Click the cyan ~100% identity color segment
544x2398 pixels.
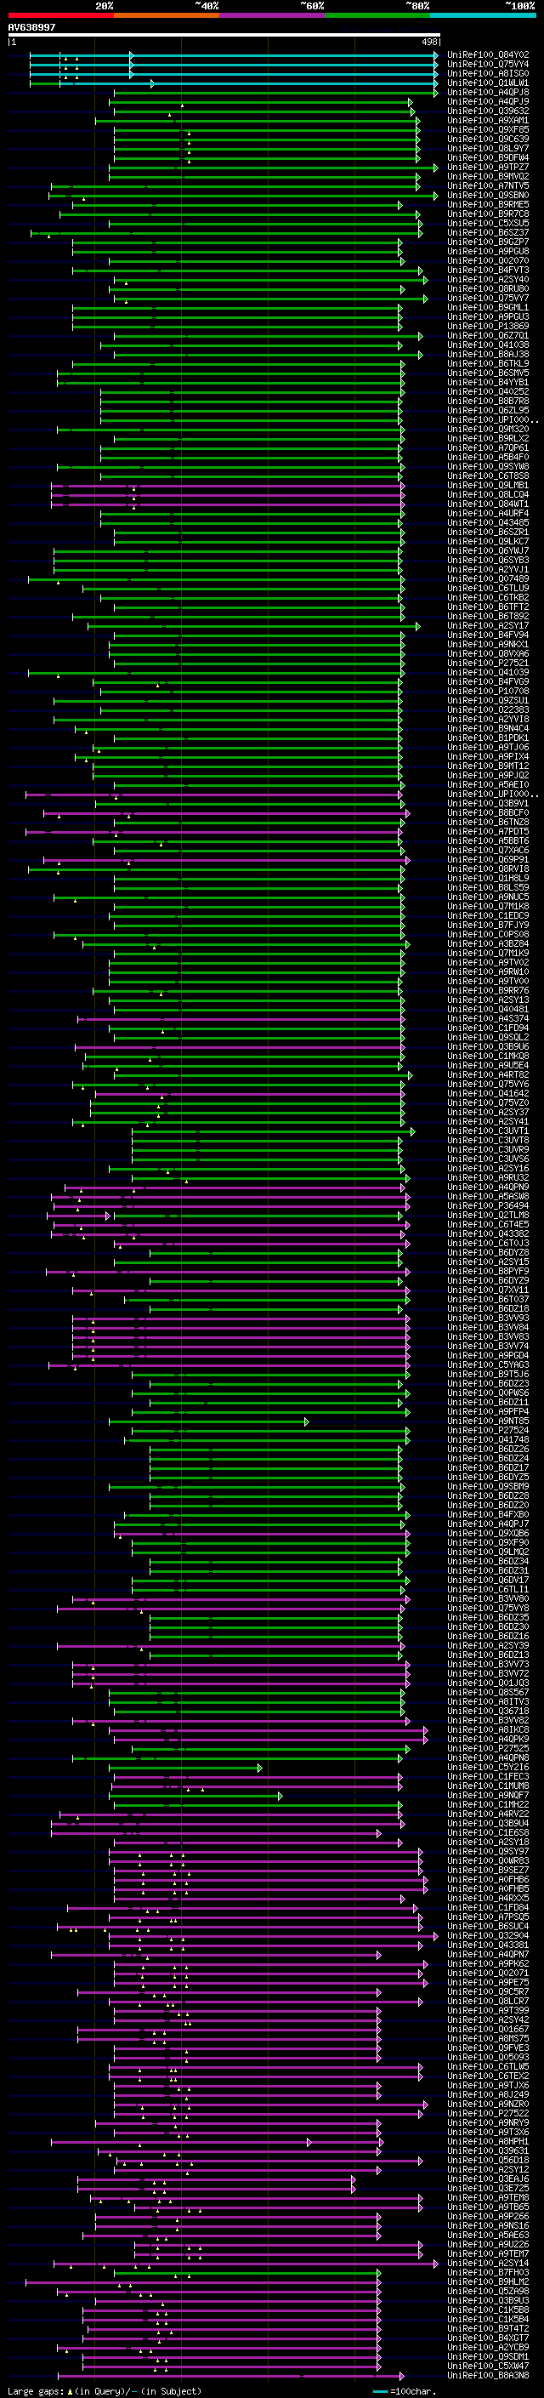[x=483, y=15]
